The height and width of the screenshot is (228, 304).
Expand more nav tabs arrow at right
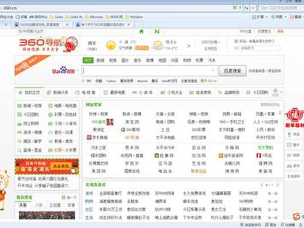click(x=281, y=92)
